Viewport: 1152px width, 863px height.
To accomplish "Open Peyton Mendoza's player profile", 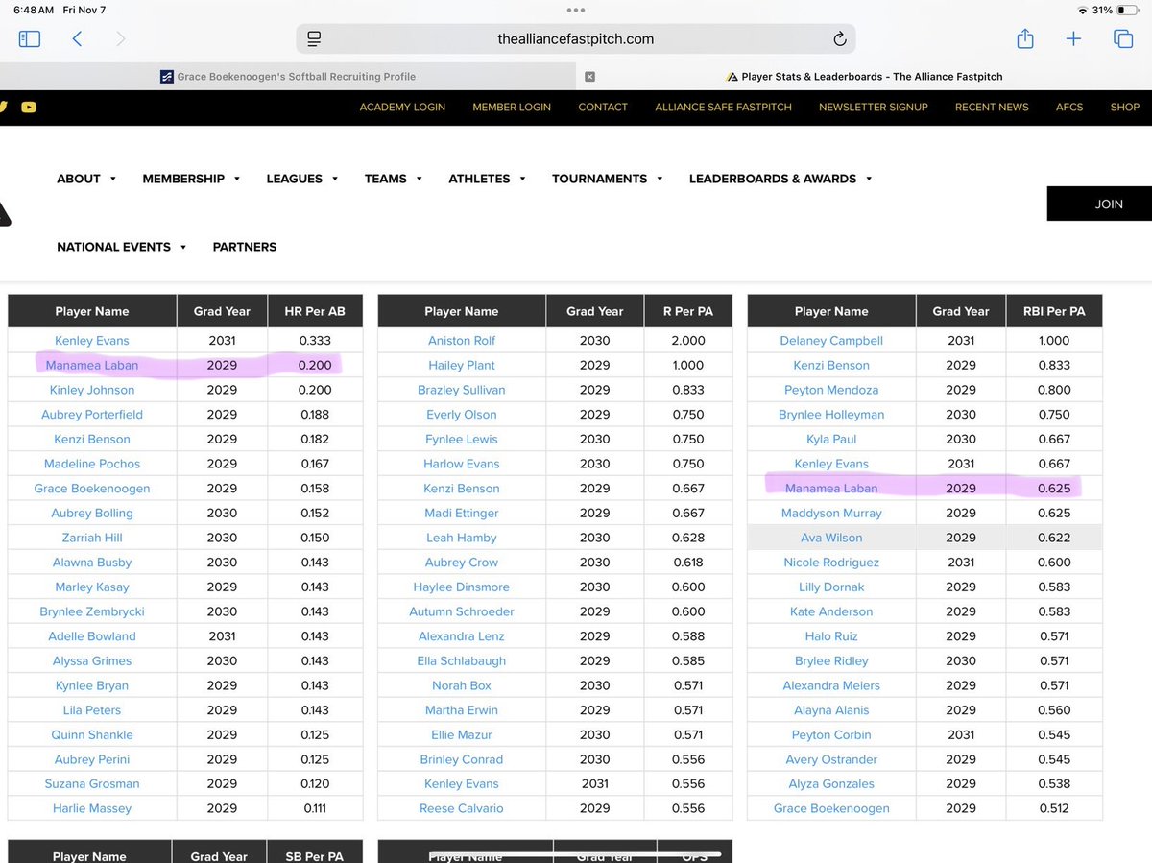I will (831, 390).
